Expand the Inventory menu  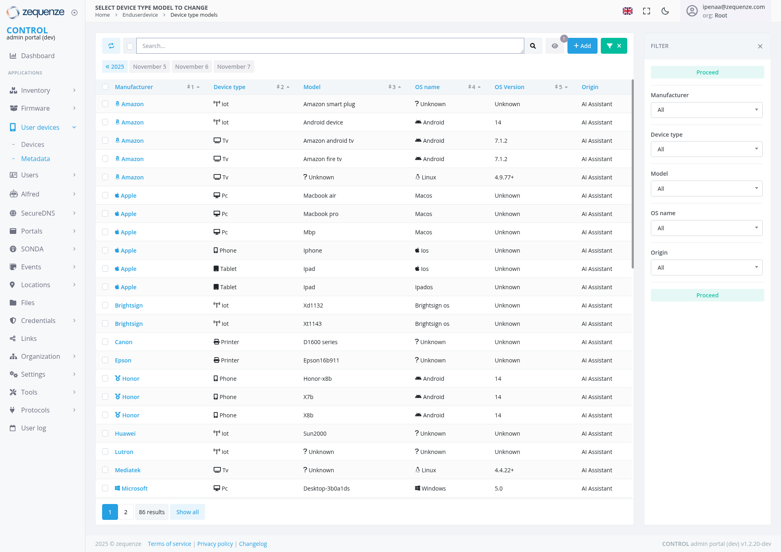[x=43, y=90]
